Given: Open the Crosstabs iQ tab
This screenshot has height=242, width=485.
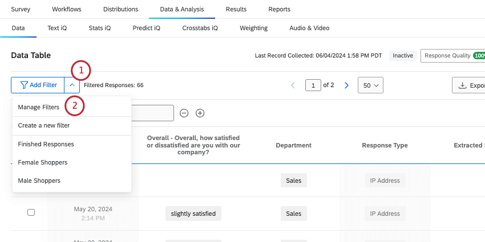Looking at the screenshot, I should pos(200,28).
